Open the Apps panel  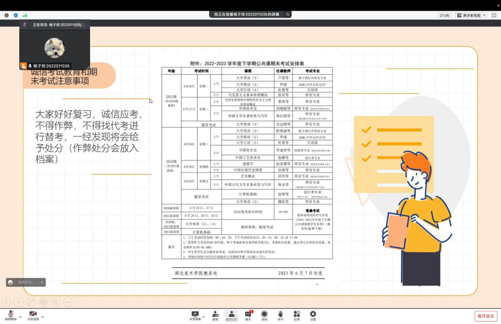(x=297, y=315)
